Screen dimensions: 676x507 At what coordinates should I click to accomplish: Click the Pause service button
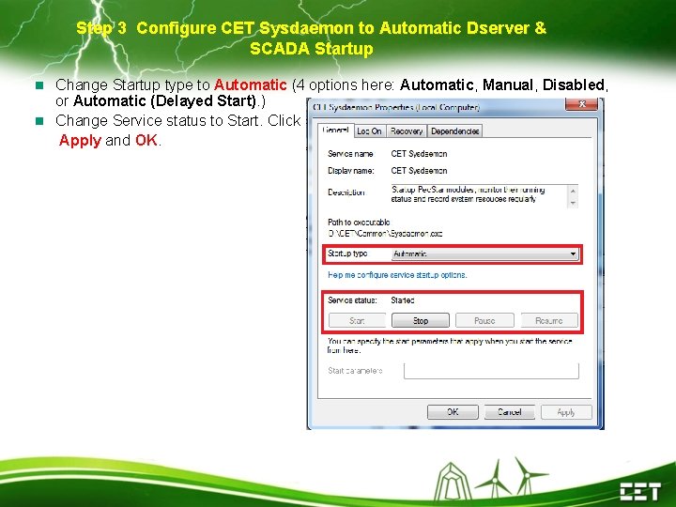(x=484, y=321)
